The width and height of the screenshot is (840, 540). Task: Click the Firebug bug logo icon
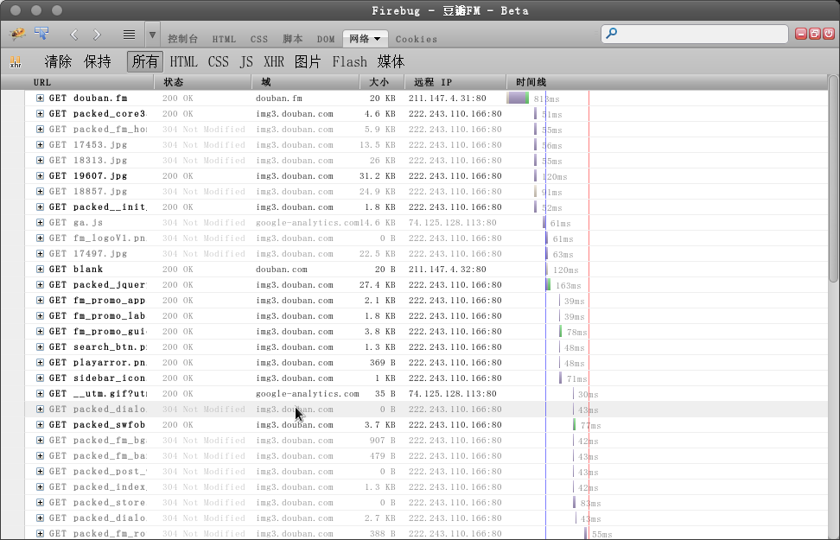coord(17,35)
